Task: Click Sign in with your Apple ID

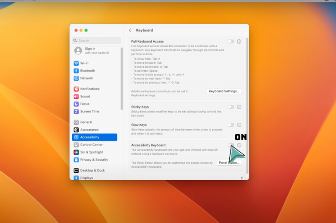Action: click(92, 51)
